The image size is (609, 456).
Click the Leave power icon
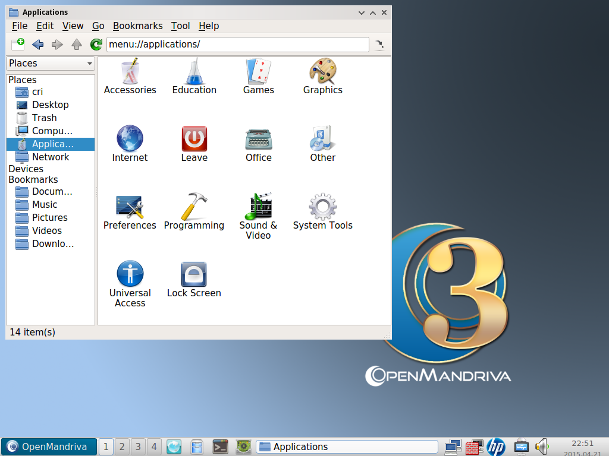[x=194, y=140]
